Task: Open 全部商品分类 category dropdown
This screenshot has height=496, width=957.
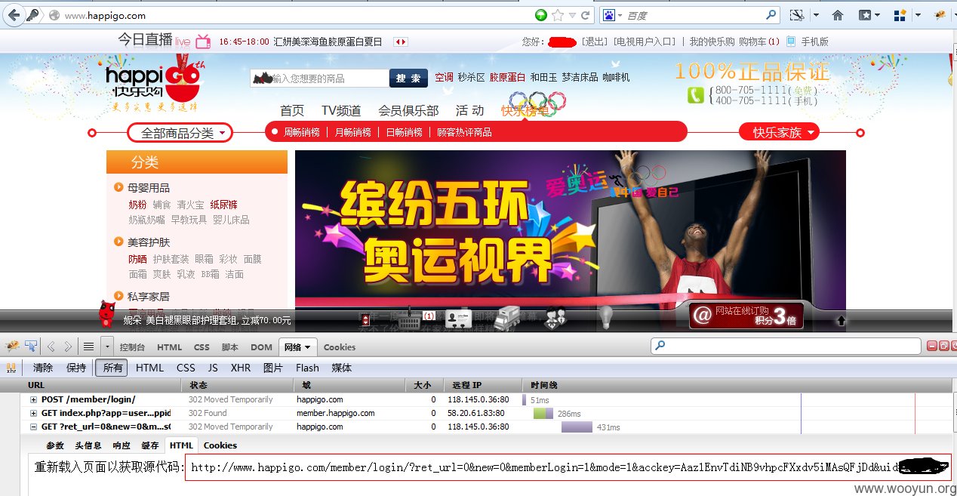Action: (x=180, y=133)
